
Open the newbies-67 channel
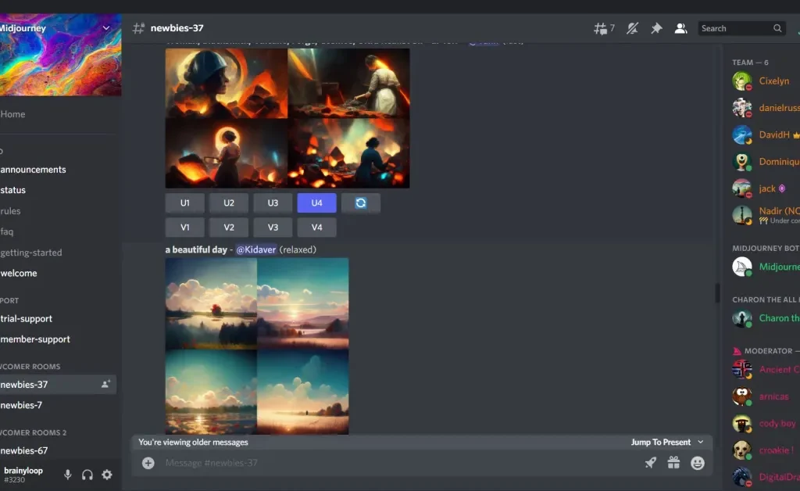point(24,450)
